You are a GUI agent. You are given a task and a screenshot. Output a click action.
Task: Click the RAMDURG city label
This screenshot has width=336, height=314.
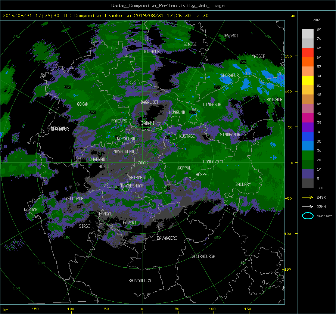119,121
